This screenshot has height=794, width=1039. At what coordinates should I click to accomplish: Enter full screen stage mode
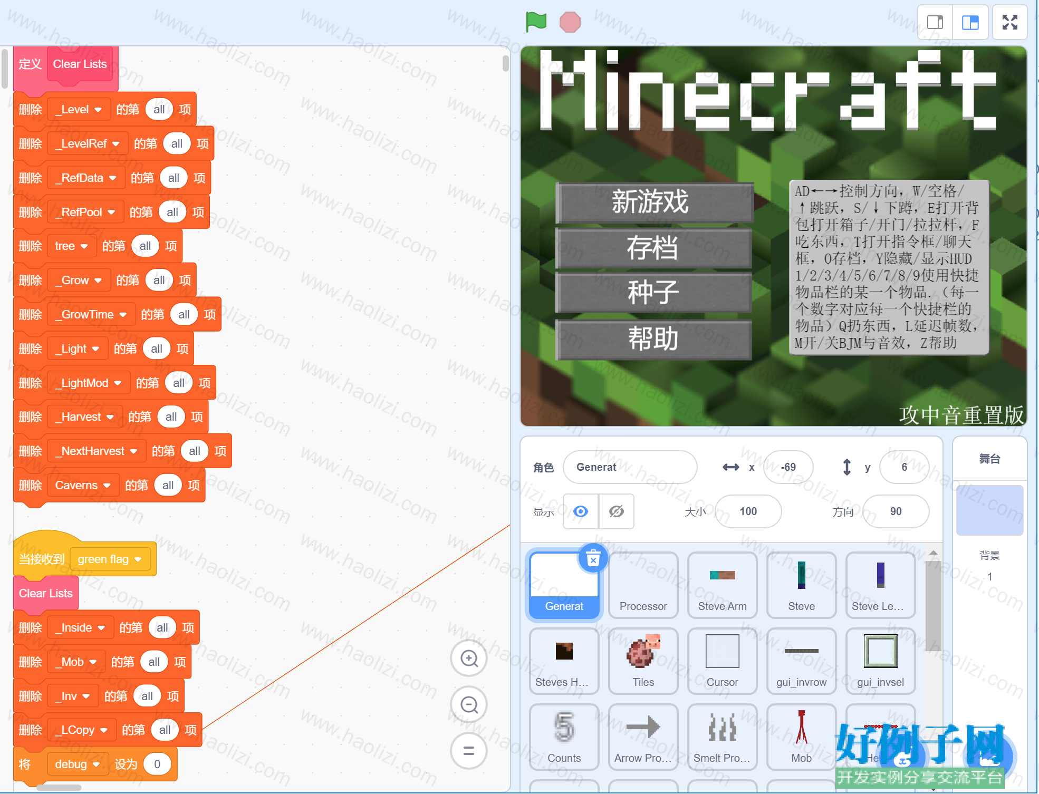[x=1009, y=22]
